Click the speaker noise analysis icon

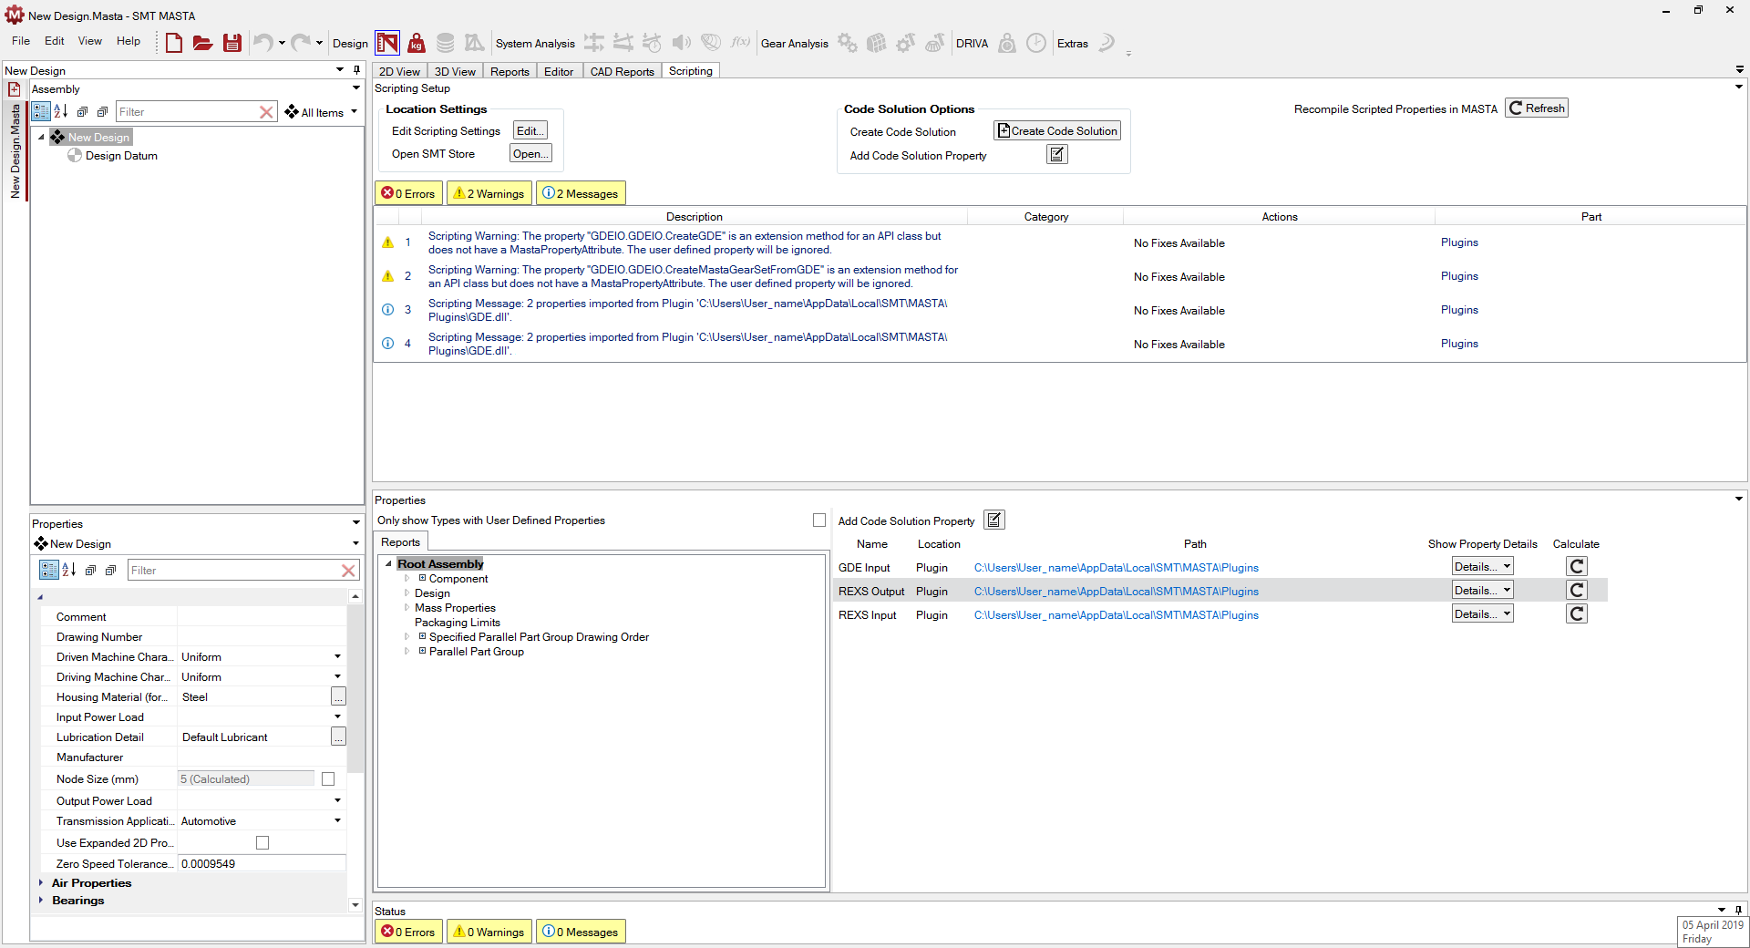[682, 43]
